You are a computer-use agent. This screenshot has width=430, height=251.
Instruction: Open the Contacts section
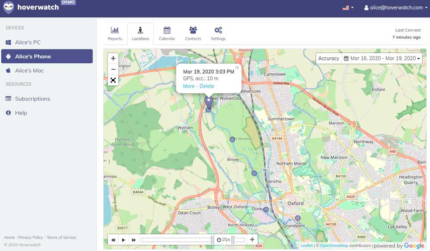(193, 34)
